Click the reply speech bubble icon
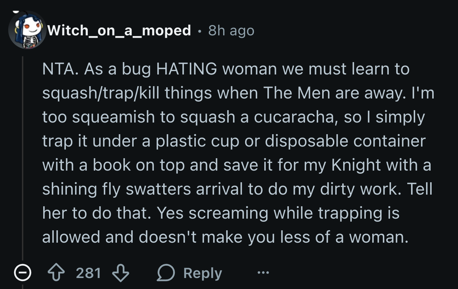Viewport: 458px width, 289px height. tap(165, 273)
